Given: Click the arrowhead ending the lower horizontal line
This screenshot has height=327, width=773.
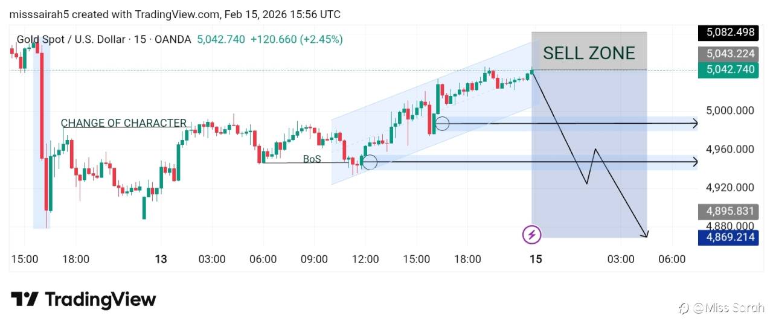Looking at the screenshot, I should [695, 162].
